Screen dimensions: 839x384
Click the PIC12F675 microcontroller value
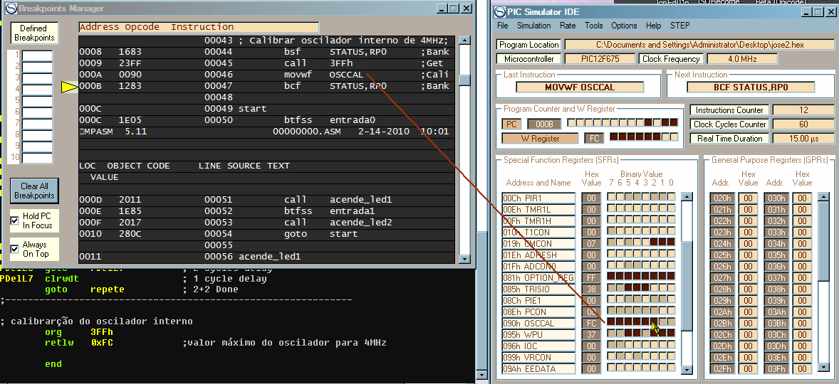coord(600,59)
